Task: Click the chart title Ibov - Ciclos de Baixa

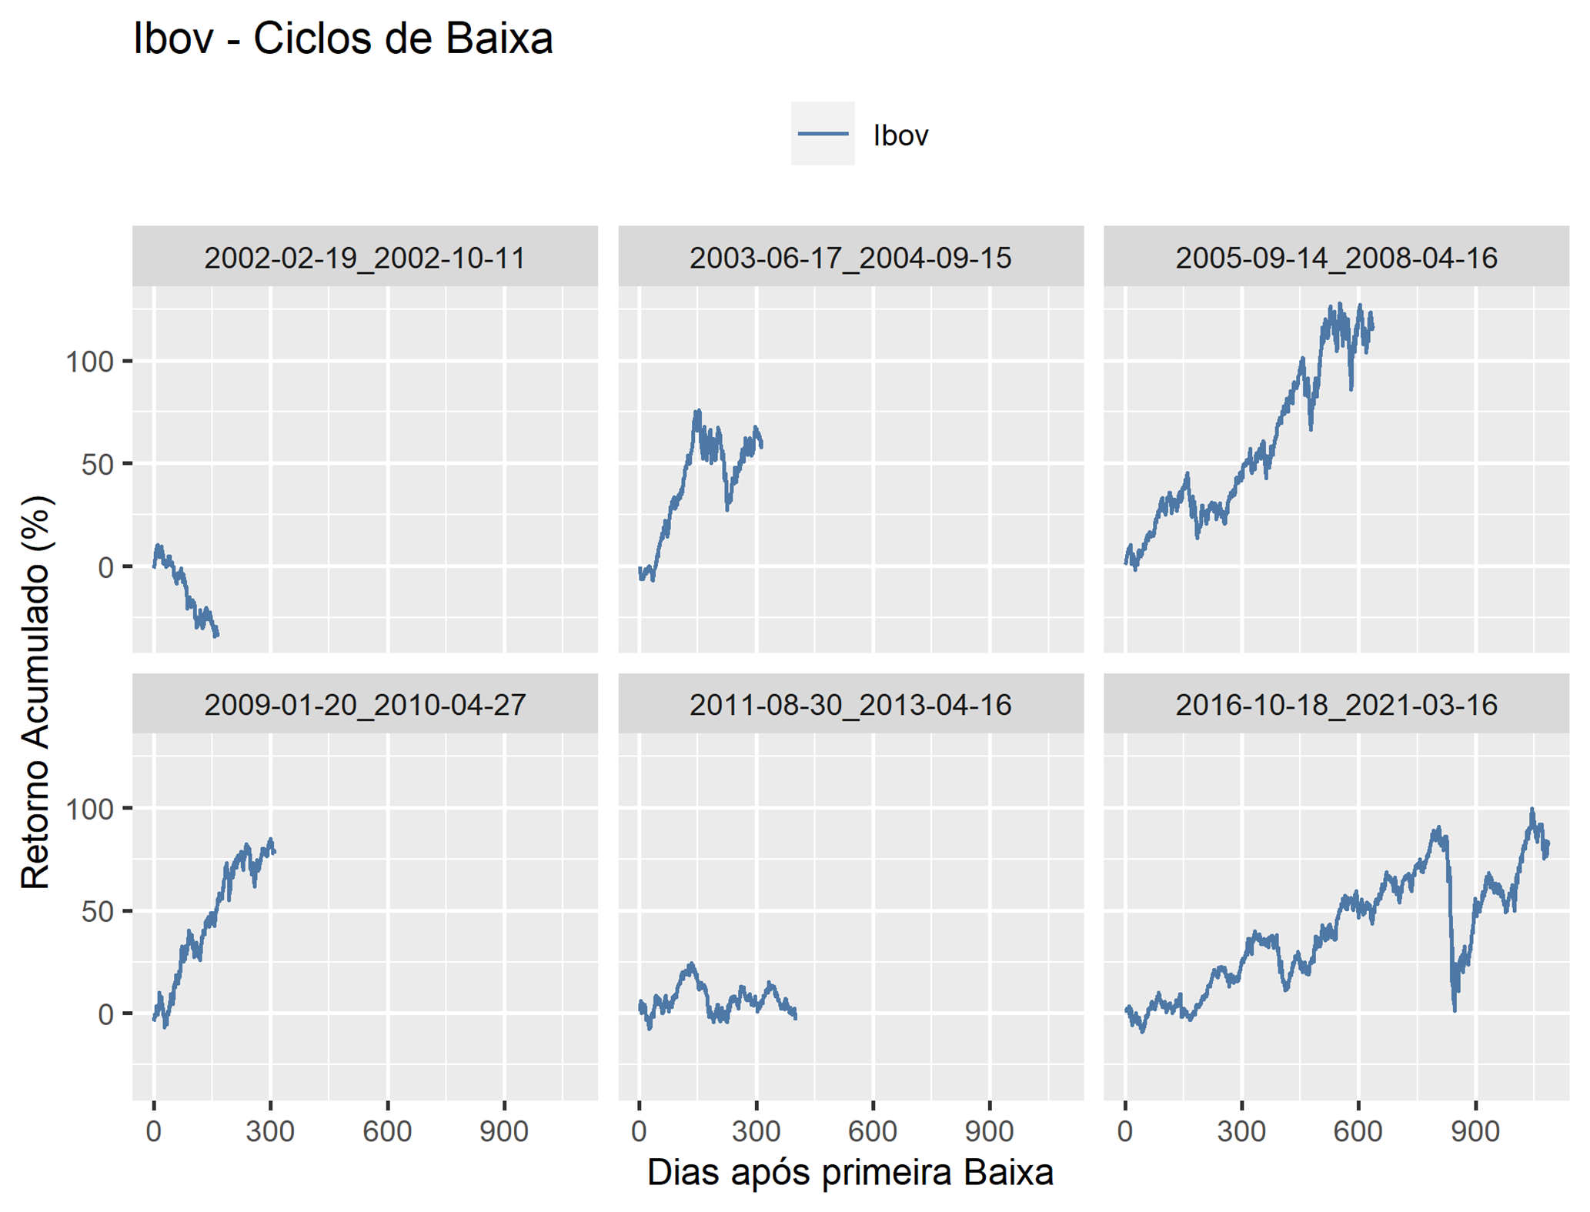Action: (x=343, y=38)
